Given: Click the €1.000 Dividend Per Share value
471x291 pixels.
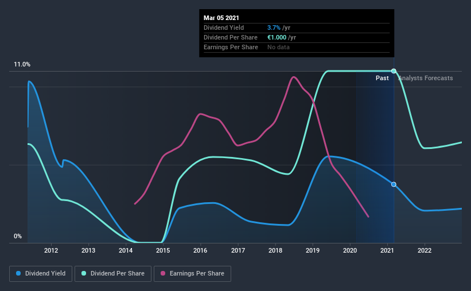Looking at the screenshot, I should pyautogui.click(x=277, y=37).
